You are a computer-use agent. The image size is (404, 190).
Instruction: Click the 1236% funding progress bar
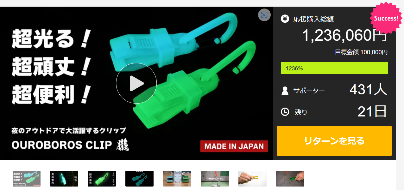pyautogui.click(x=334, y=68)
